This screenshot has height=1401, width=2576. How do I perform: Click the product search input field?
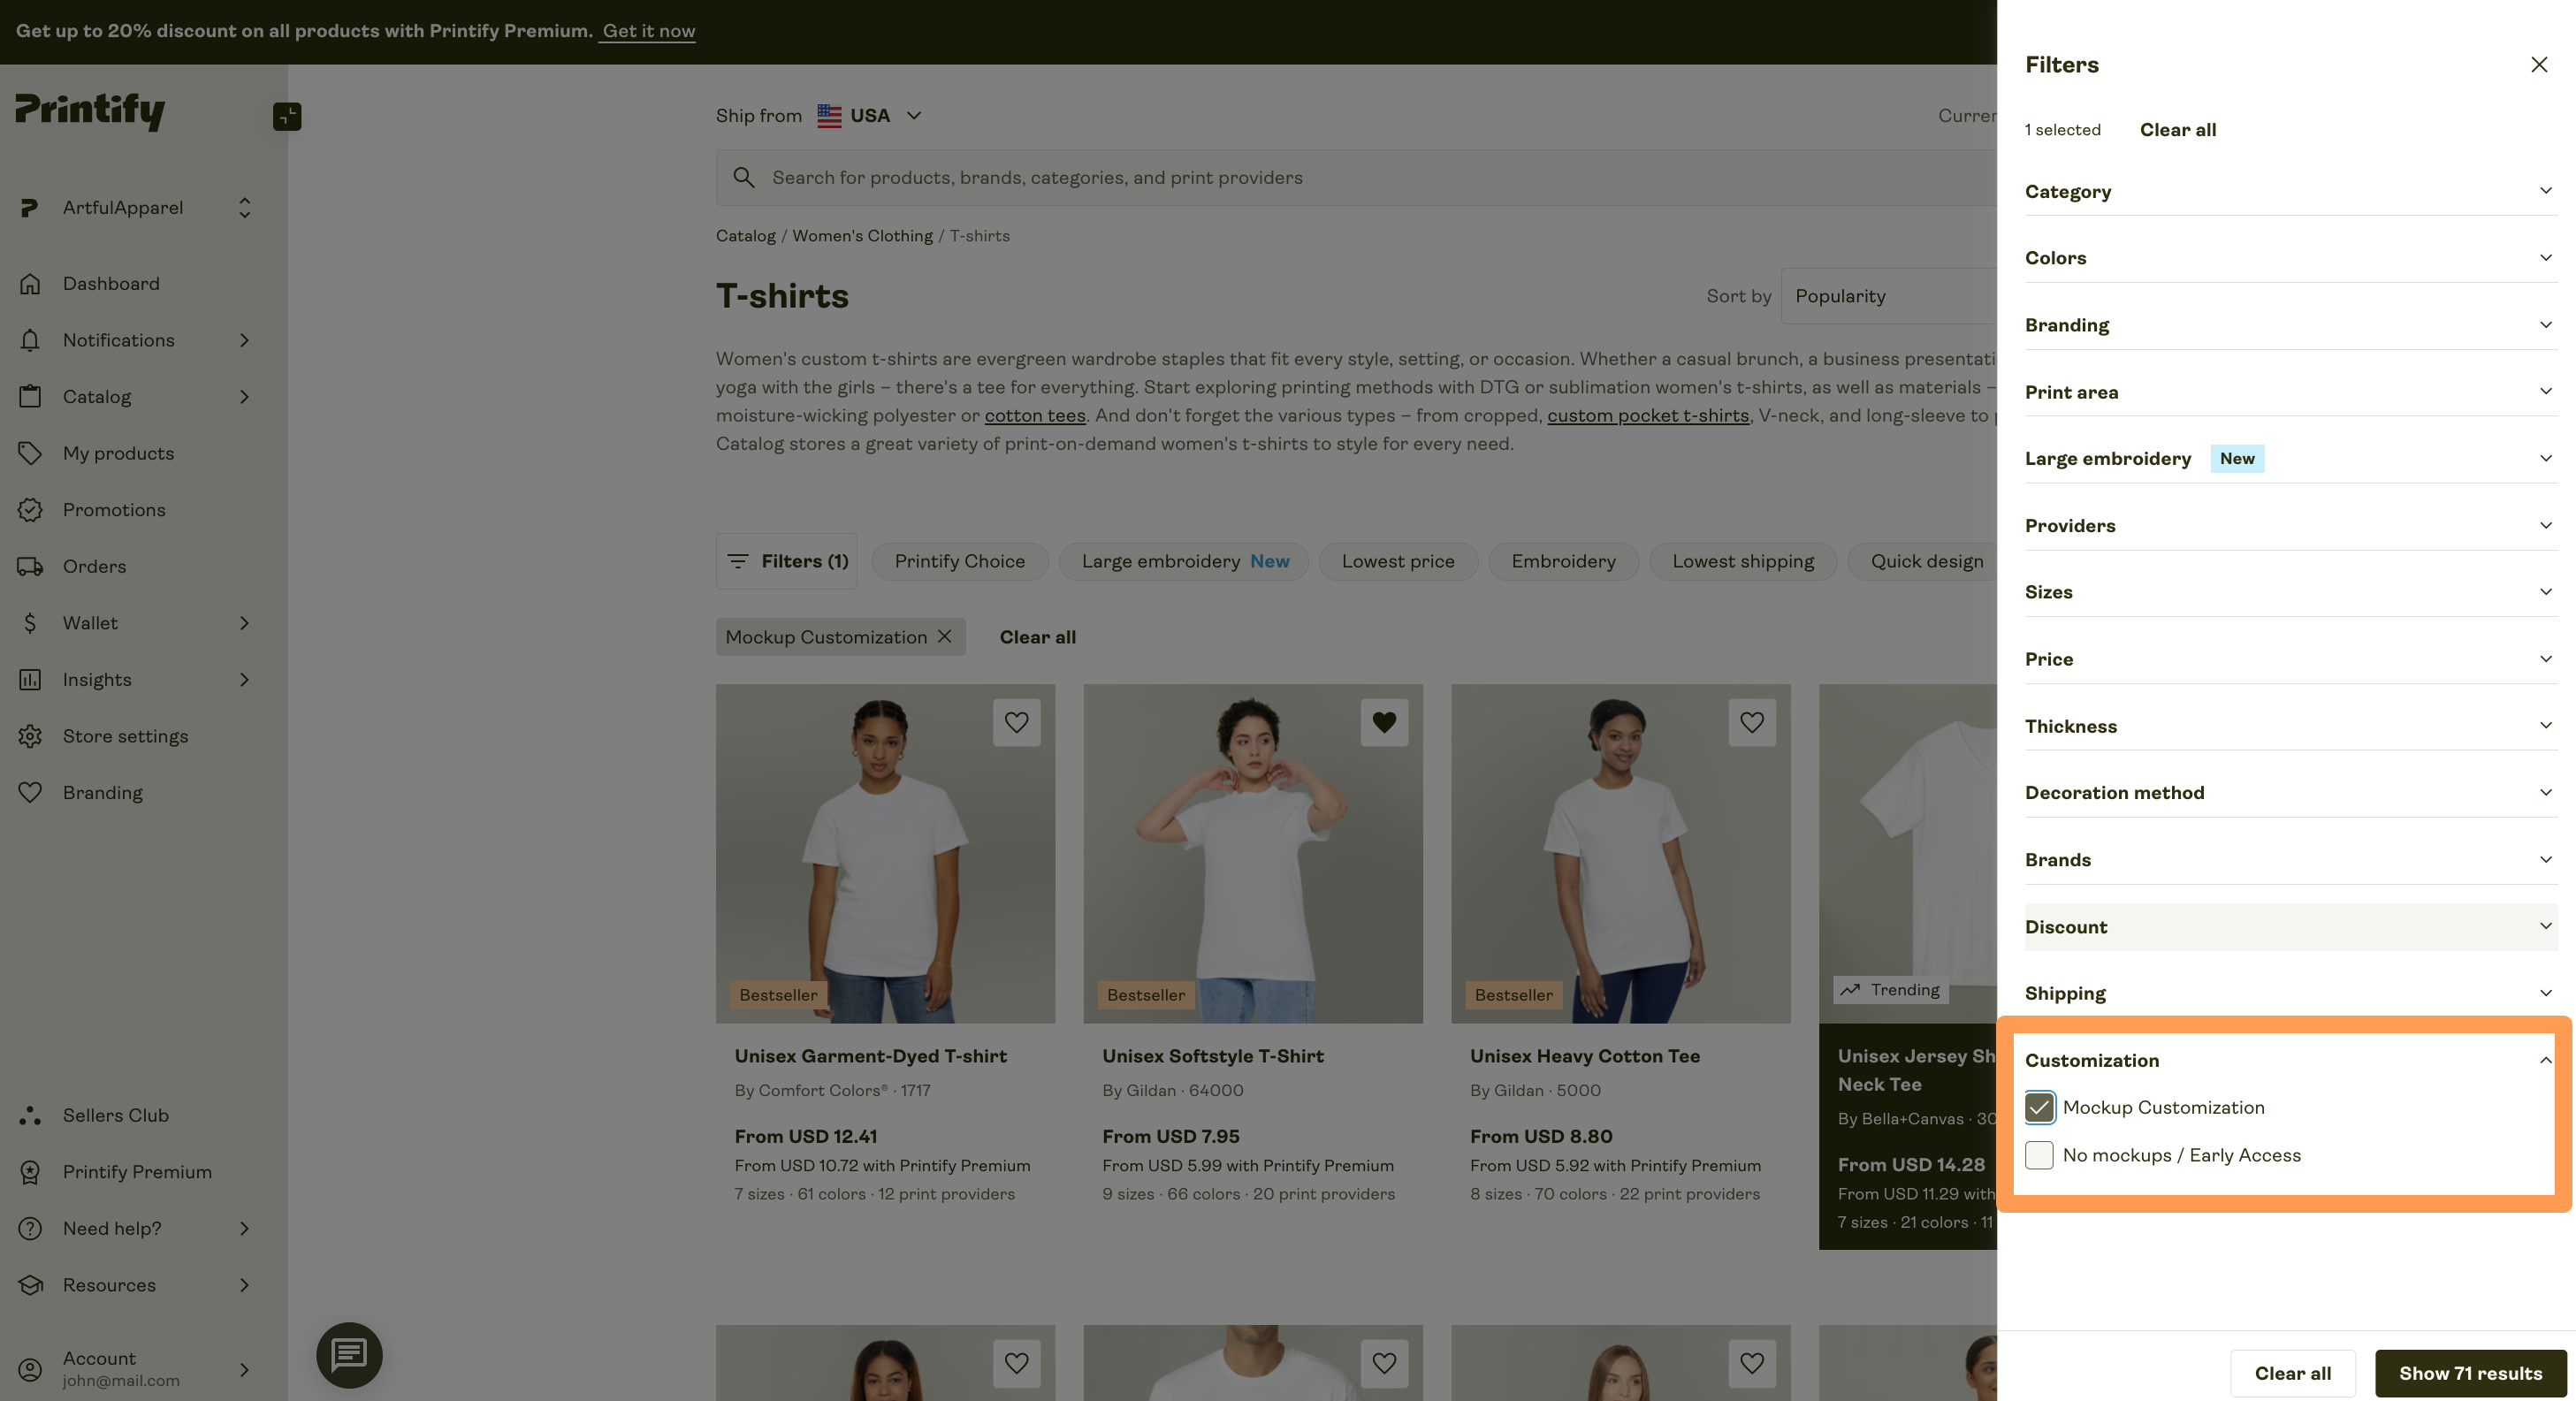tap(1200, 177)
